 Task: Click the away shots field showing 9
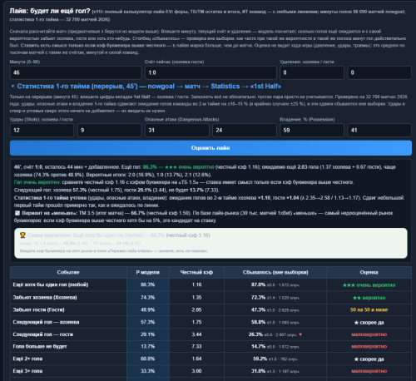pyautogui.click(x=110, y=130)
